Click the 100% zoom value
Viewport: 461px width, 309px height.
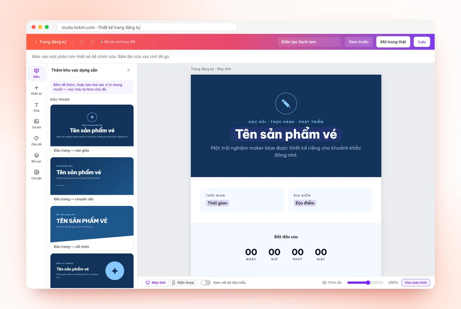tap(393, 283)
